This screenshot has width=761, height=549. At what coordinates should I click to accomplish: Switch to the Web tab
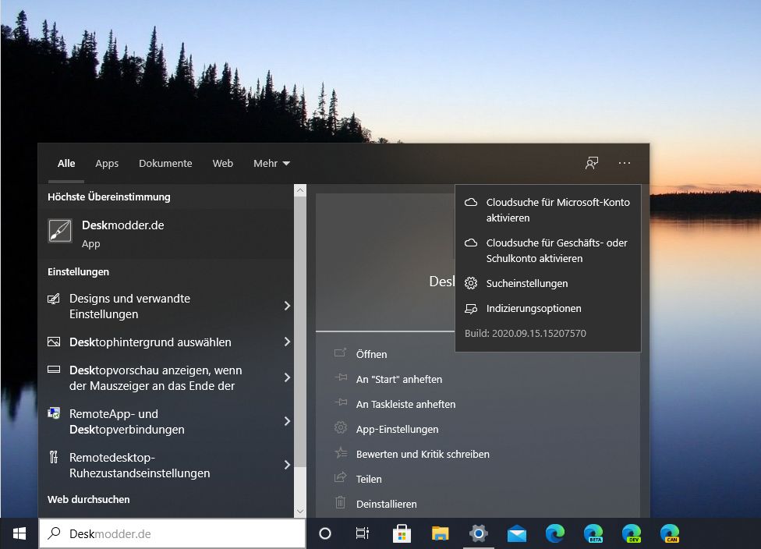tap(223, 164)
